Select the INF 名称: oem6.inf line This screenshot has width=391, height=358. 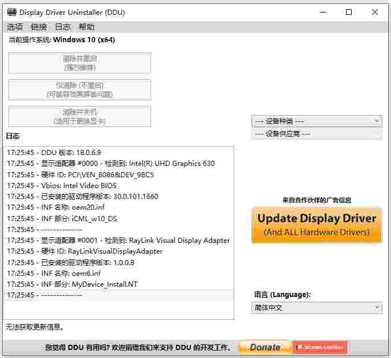(119, 274)
